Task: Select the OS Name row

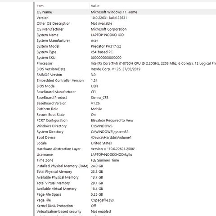Action: 126,12
